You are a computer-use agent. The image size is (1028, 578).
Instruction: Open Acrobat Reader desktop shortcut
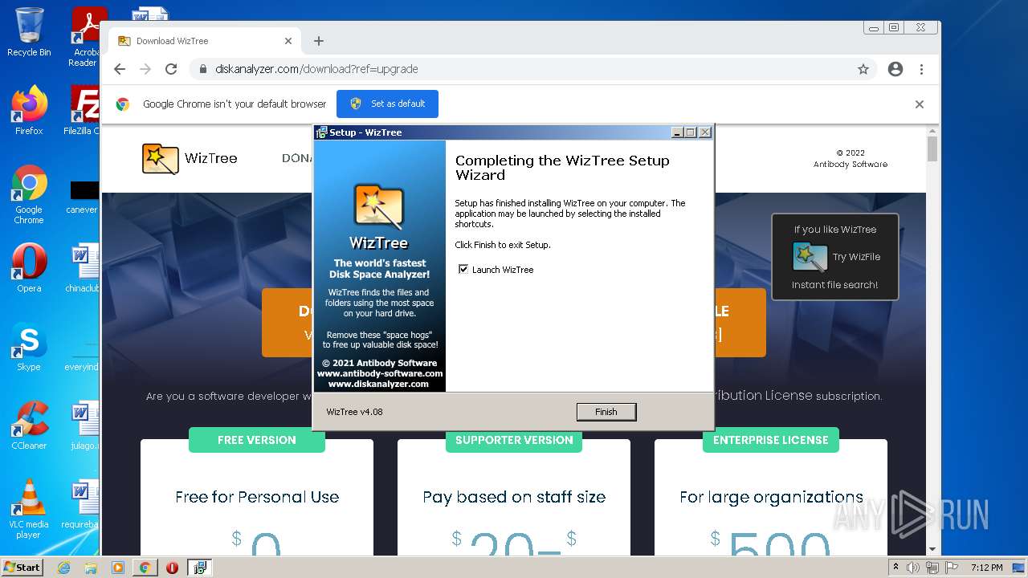pos(87,37)
